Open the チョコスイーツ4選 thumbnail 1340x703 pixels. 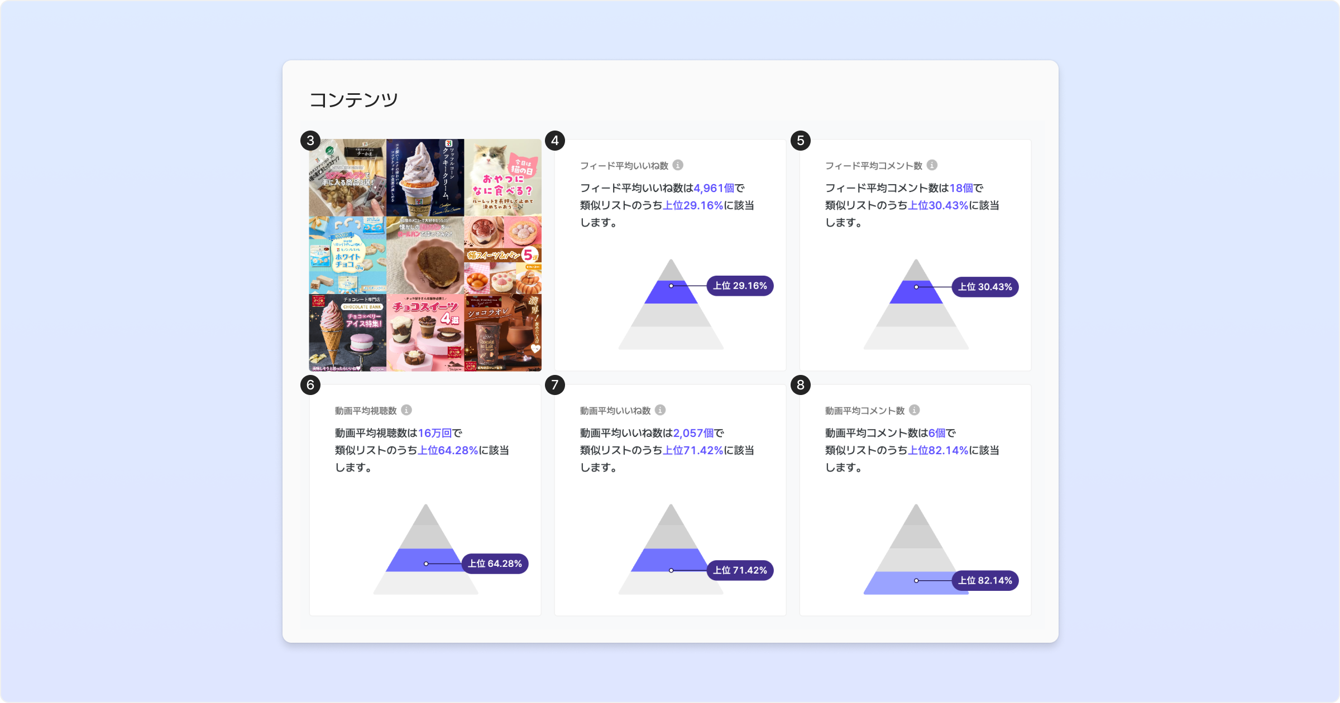(x=425, y=333)
